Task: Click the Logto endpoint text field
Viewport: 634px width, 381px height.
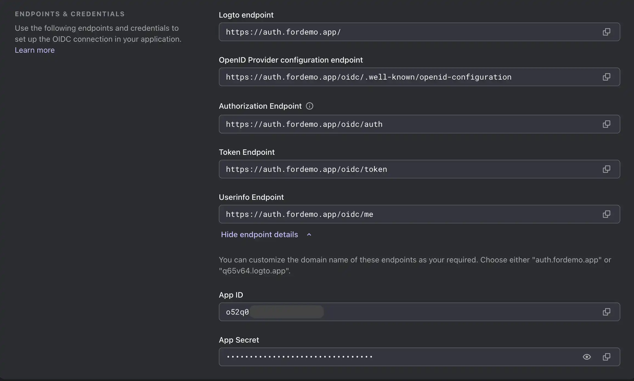Action: pos(384,32)
